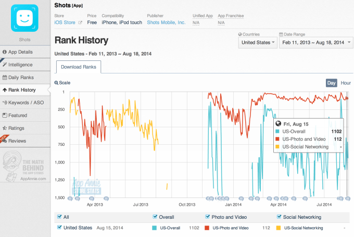
Task: Click the Shots app smiley icon
Action: click(25, 18)
